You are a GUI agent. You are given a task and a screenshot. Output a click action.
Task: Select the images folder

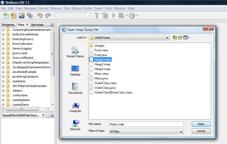coord(97,46)
